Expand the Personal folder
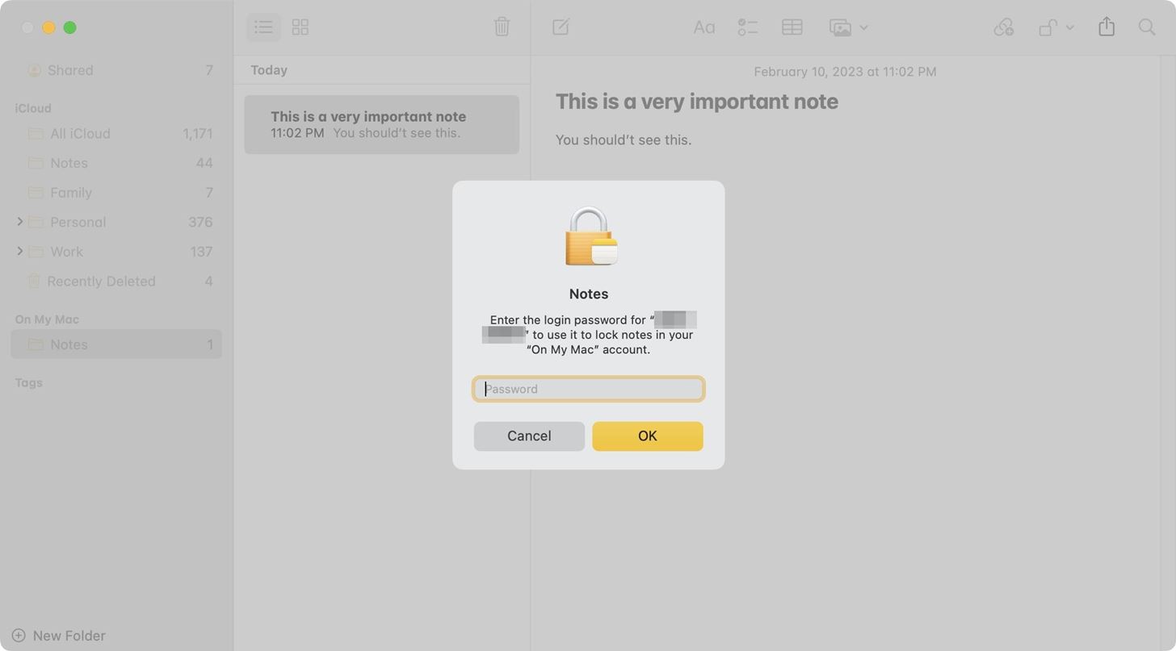This screenshot has height=651, width=1176. coord(19,221)
